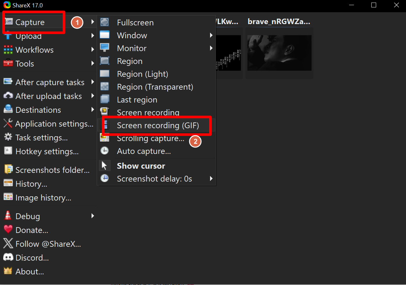Expand the Workflows submenu arrow
Image resolution: width=406 pixels, height=285 pixels.
coord(93,49)
